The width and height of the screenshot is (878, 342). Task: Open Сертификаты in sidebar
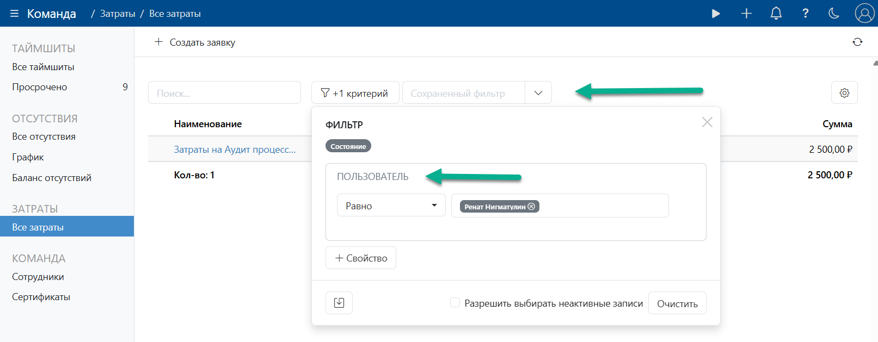click(41, 297)
